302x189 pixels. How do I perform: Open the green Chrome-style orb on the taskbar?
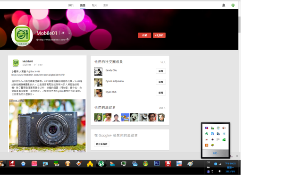tap(146, 164)
